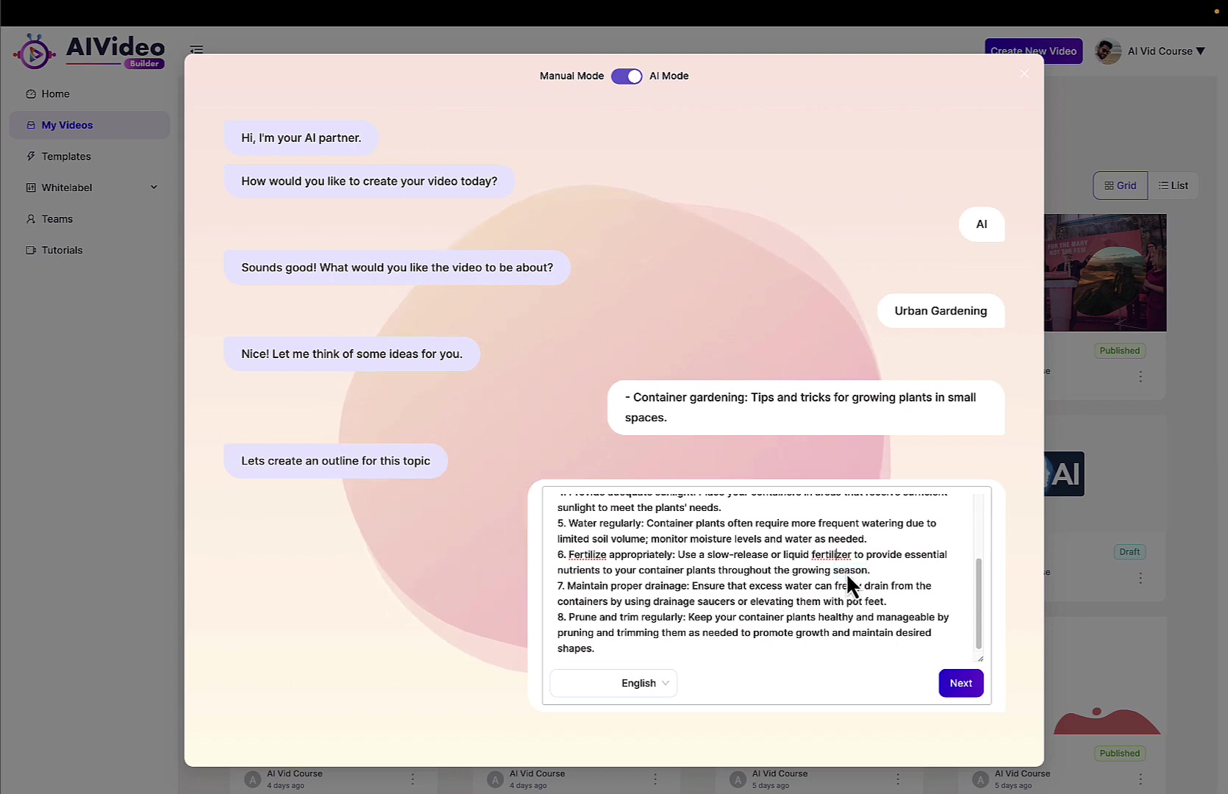Click the "Nice! Let me think" message
Viewport: 1228px width, 794px height.
tap(351, 354)
